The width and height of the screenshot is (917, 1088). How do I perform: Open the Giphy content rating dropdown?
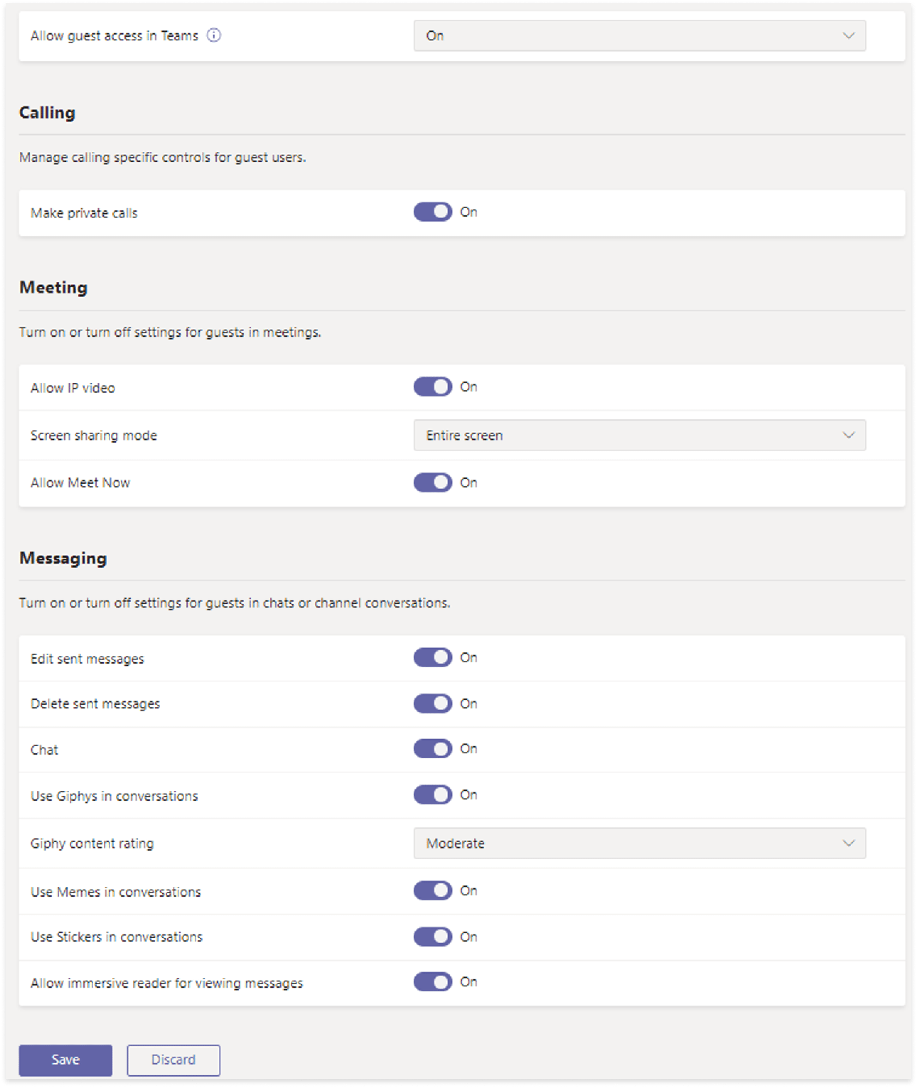pos(639,843)
